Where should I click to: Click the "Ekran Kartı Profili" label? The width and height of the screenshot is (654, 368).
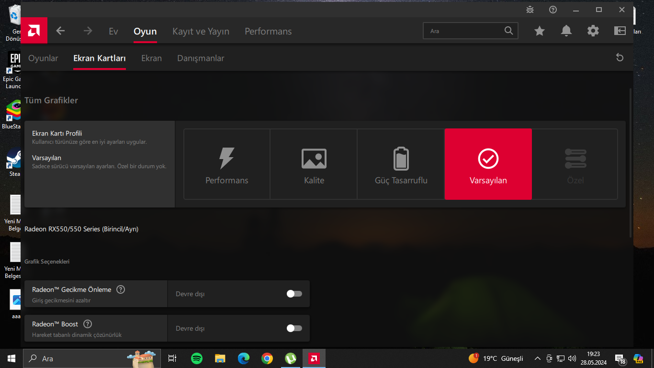(57, 133)
